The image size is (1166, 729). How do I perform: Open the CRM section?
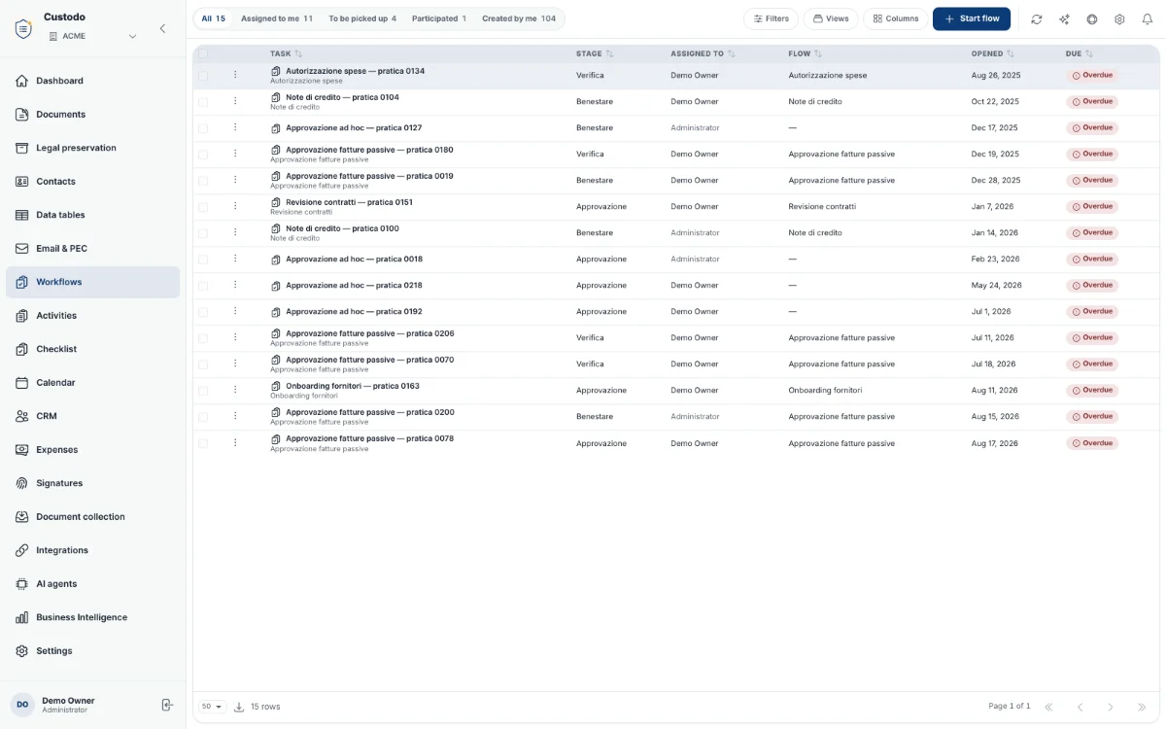click(92, 416)
